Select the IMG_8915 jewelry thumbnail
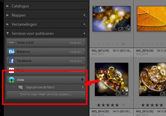 point(153,79)
